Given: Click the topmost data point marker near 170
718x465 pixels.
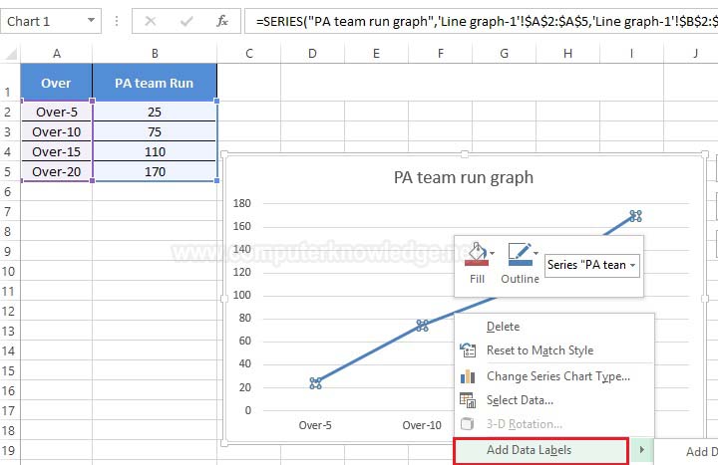Looking at the screenshot, I should (x=635, y=216).
